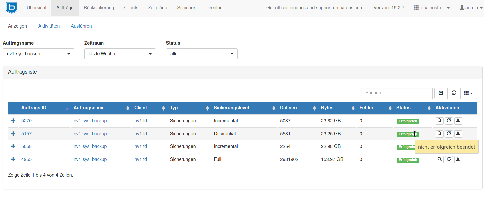Show details of job 5270 via magnifier

pos(439,121)
